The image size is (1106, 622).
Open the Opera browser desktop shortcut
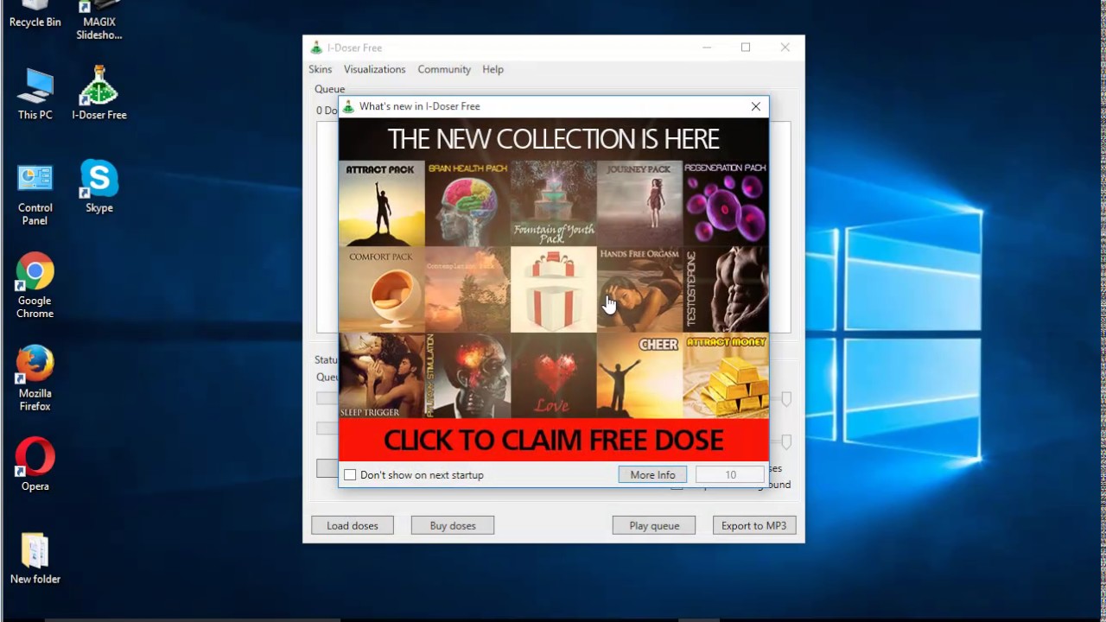35,465
